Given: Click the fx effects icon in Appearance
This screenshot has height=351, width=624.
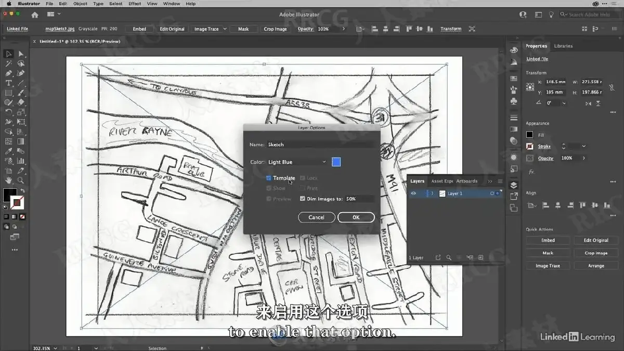Looking at the screenshot, I should click(531, 172).
